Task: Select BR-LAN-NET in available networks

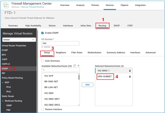Action: 51,87
